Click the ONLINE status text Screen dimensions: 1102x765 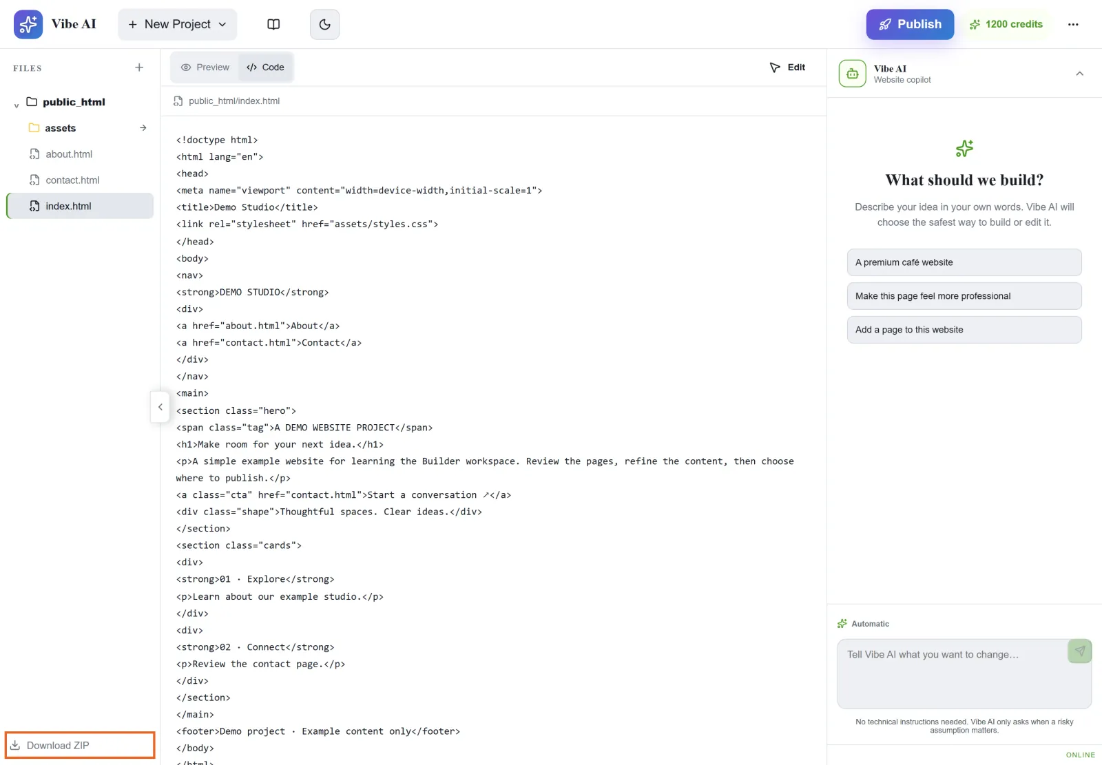[x=1080, y=755]
